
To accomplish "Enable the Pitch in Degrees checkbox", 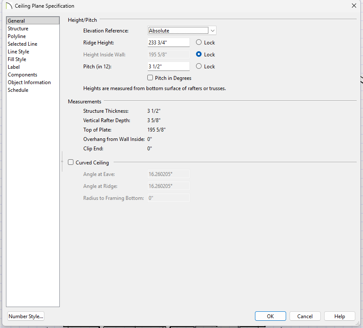I will tap(150, 78).
